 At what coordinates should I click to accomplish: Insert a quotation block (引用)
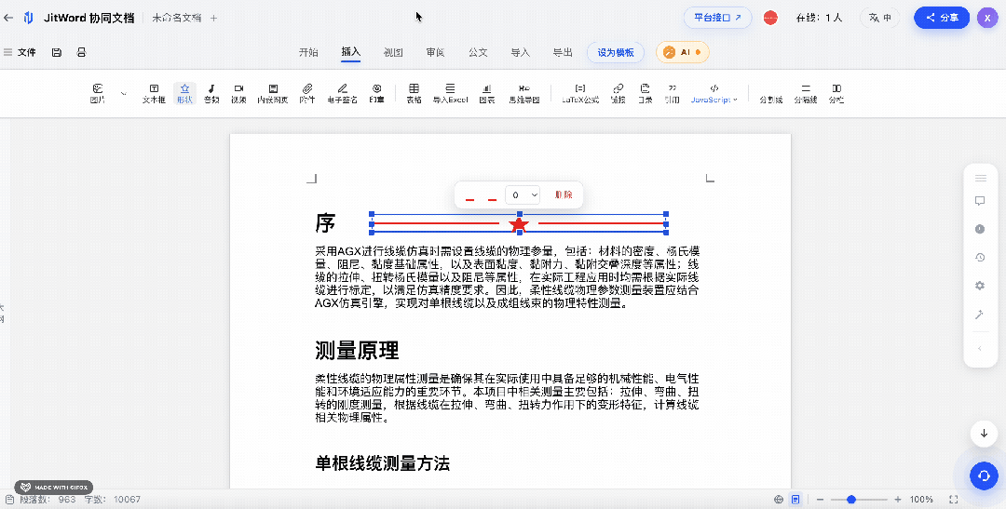672,93
